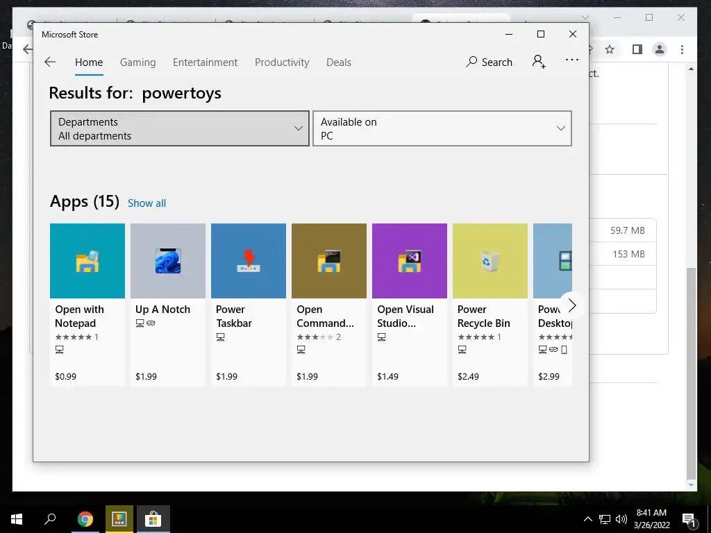Open the sign-in account icon
Image resolution: width=711 pixels, height=533 pixels.
[x=539, y=62]
